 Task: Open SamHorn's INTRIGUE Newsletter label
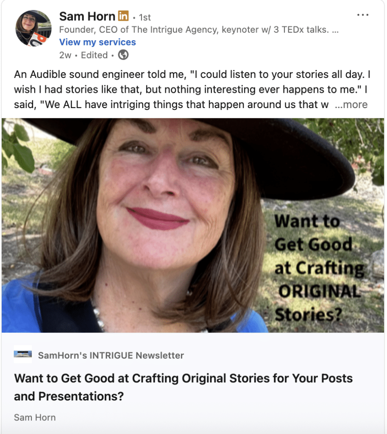(x=111, y=355)
